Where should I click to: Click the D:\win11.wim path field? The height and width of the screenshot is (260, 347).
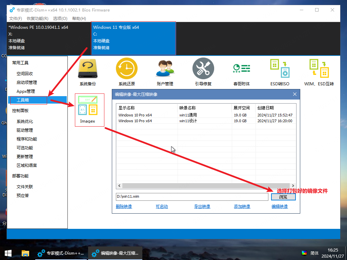pyautogui.click(x=192, y=197)
